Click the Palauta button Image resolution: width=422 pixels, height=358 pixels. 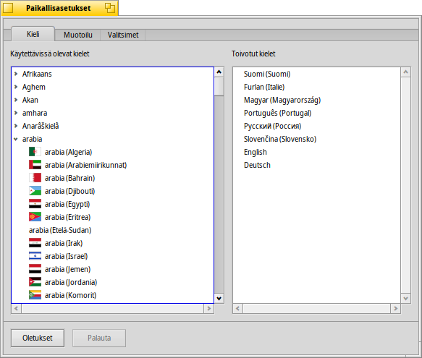[99, 338]
